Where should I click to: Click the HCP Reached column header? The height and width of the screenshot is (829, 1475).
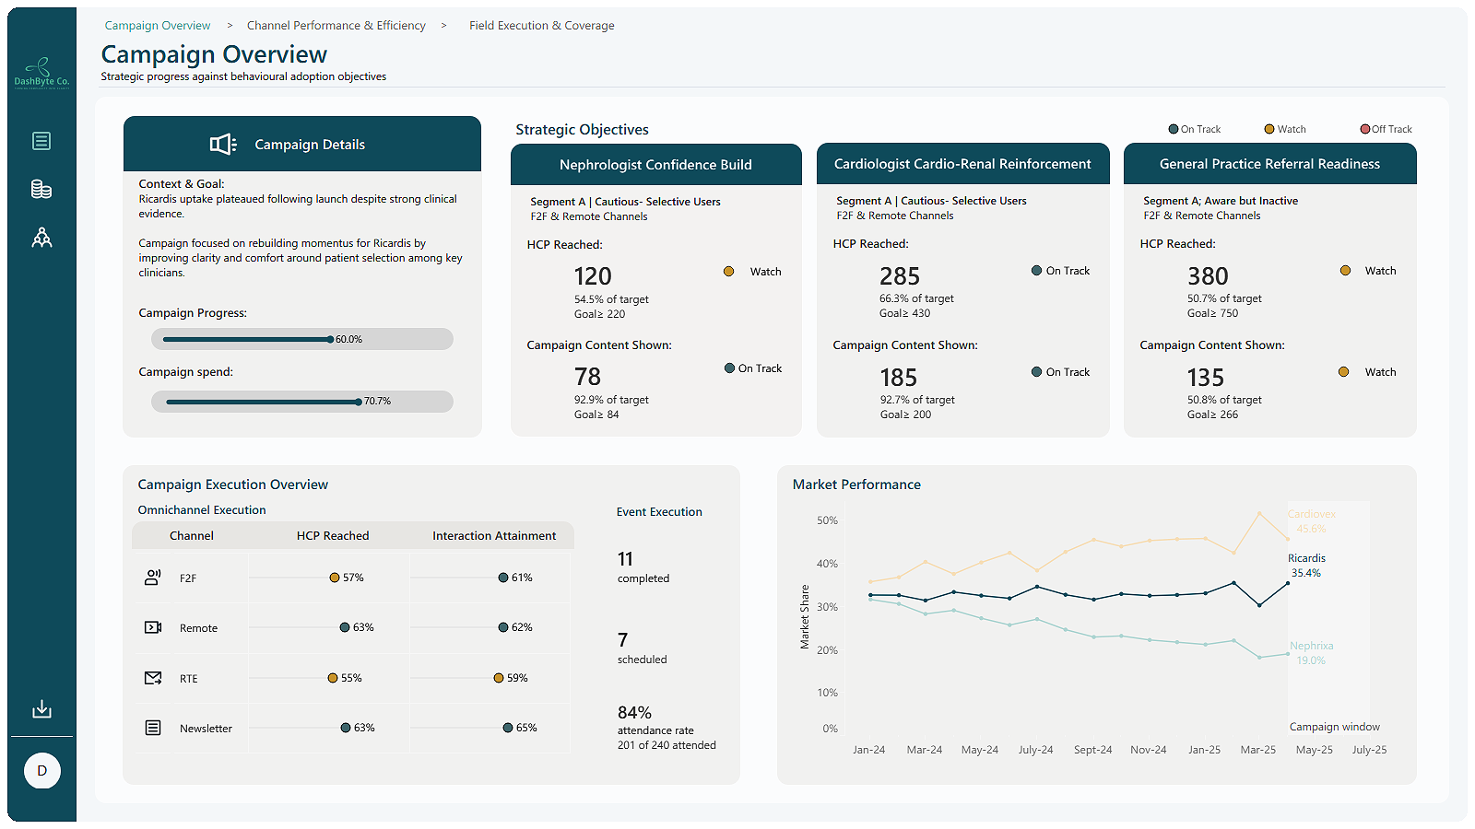point(333,536)
